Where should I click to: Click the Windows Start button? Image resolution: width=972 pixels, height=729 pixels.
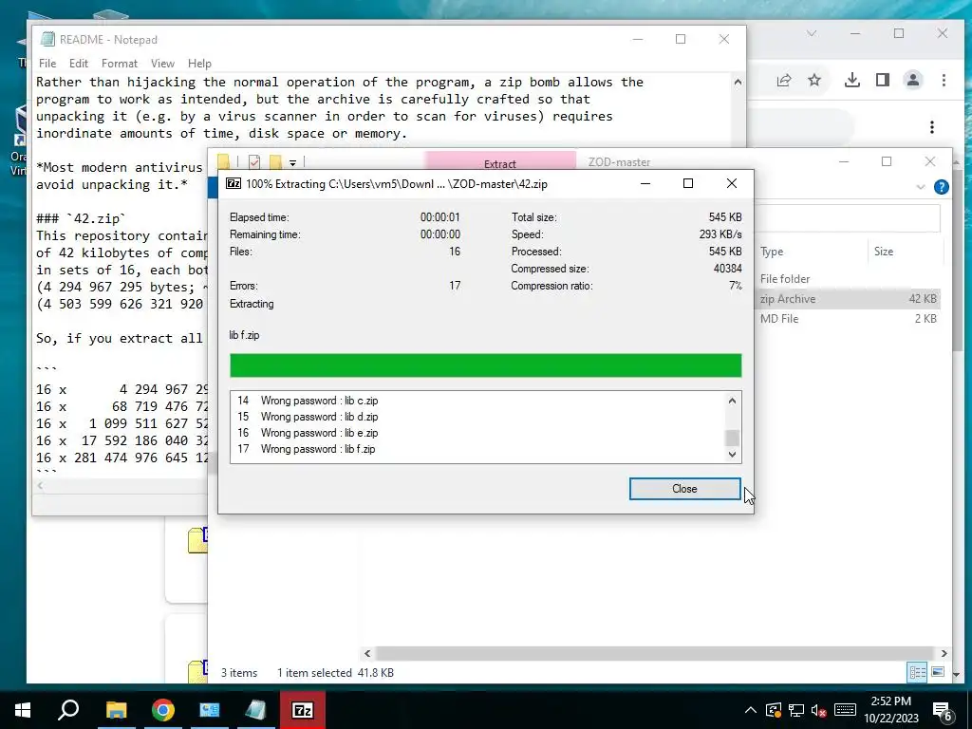(23, 710)
